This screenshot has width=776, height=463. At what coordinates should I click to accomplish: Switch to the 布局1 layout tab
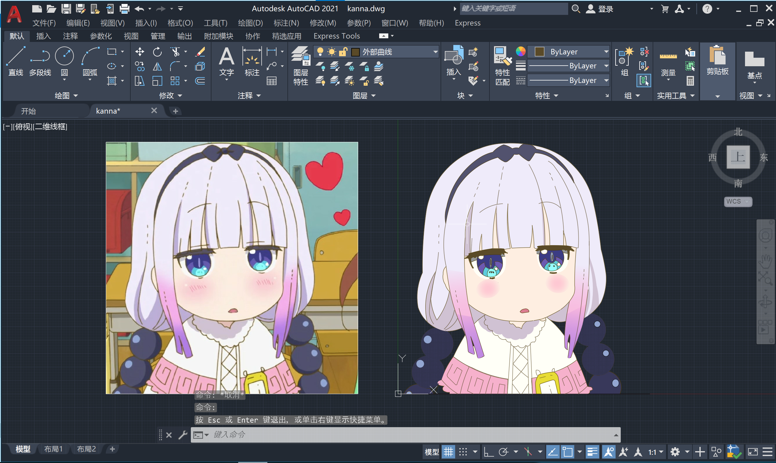[53, 449]
